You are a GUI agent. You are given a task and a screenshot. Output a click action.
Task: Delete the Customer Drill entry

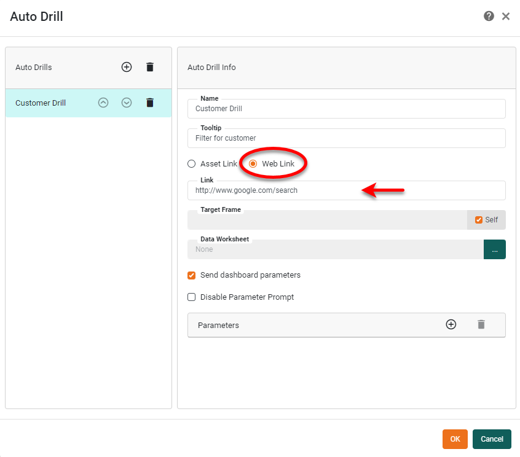(x=150, y=103)
